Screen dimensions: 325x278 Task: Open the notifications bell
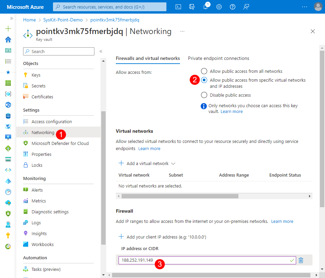(205, 7)
